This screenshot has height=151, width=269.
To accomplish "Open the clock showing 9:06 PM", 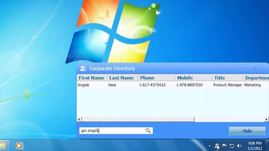I will 255,146.
